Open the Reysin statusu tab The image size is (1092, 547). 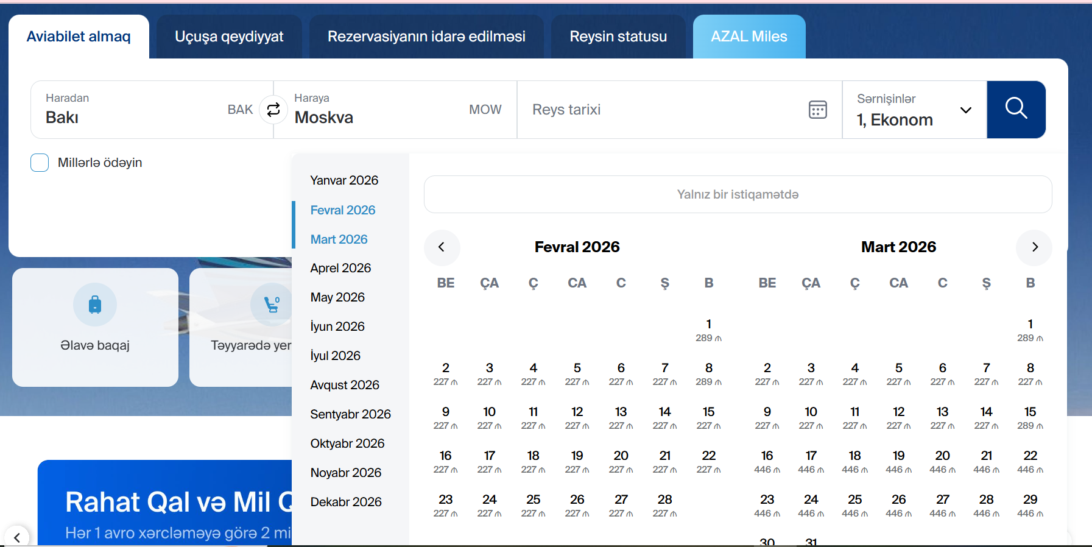618,37
